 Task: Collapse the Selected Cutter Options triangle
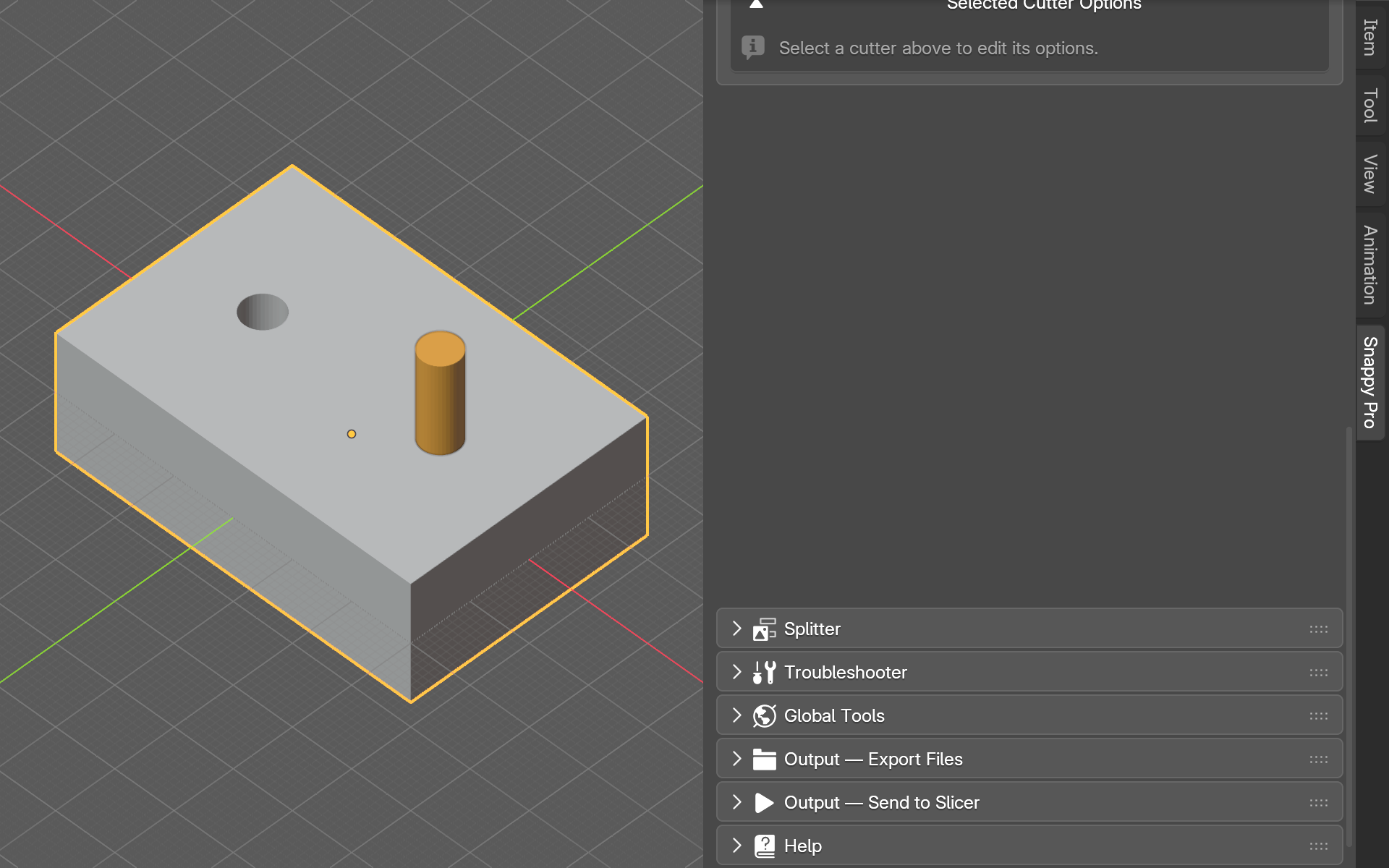(x=756, y=4)
